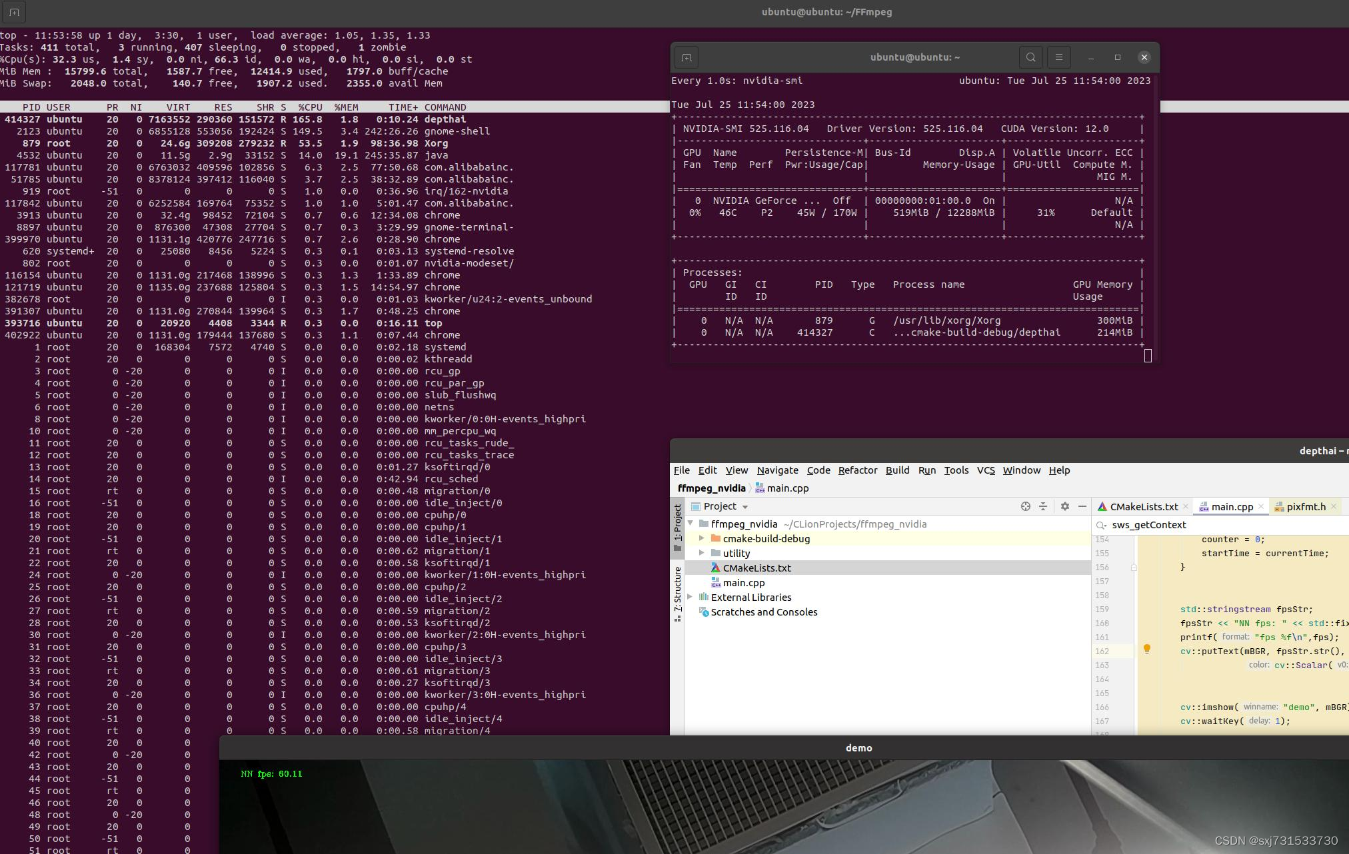The width and height of the screenshot is (1349, 854).
Task: Open the Run menu in CLion
Action: click(x=926, y=470)
